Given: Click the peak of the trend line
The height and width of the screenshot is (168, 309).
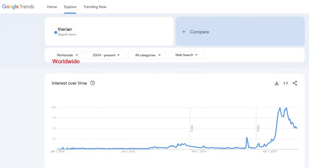Looking at the screenshot, I should (x=286, y=108).
